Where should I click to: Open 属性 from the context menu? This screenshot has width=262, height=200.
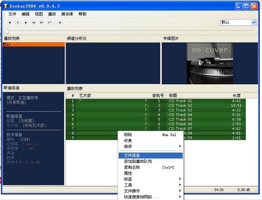click(x=151, y=173)
